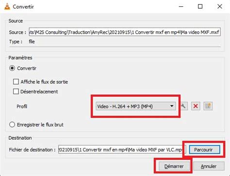
Task: Create a new profile icon button
Action: coord(208,106)
